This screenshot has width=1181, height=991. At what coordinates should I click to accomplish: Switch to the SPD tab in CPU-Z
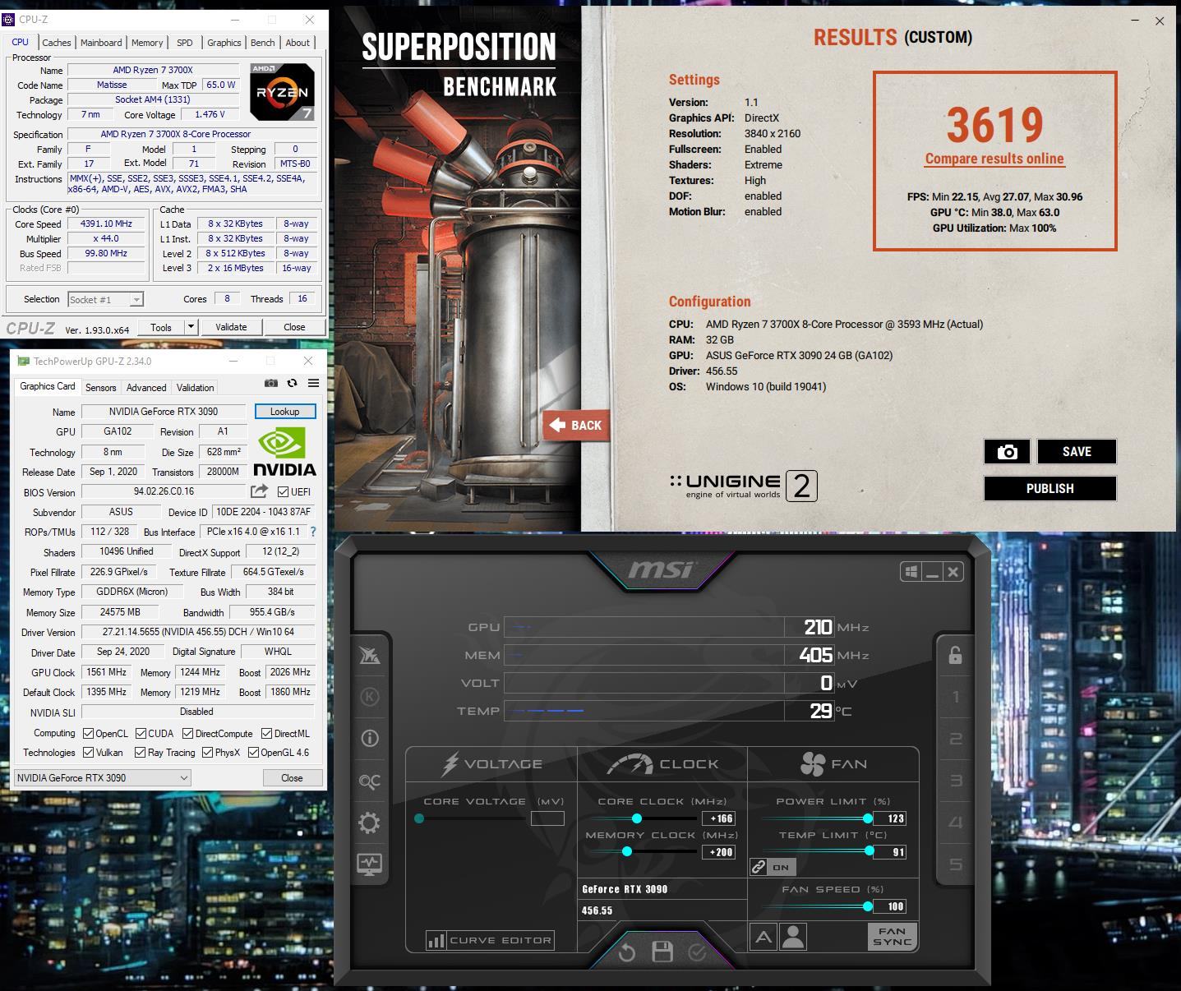pyautogui.click(x=185, y=43)
